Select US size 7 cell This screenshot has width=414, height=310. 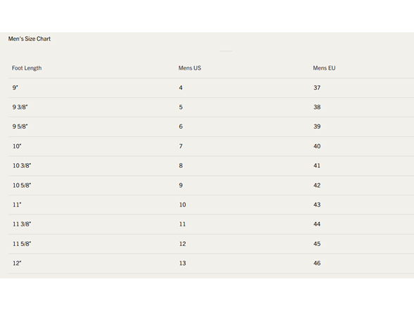181,146
